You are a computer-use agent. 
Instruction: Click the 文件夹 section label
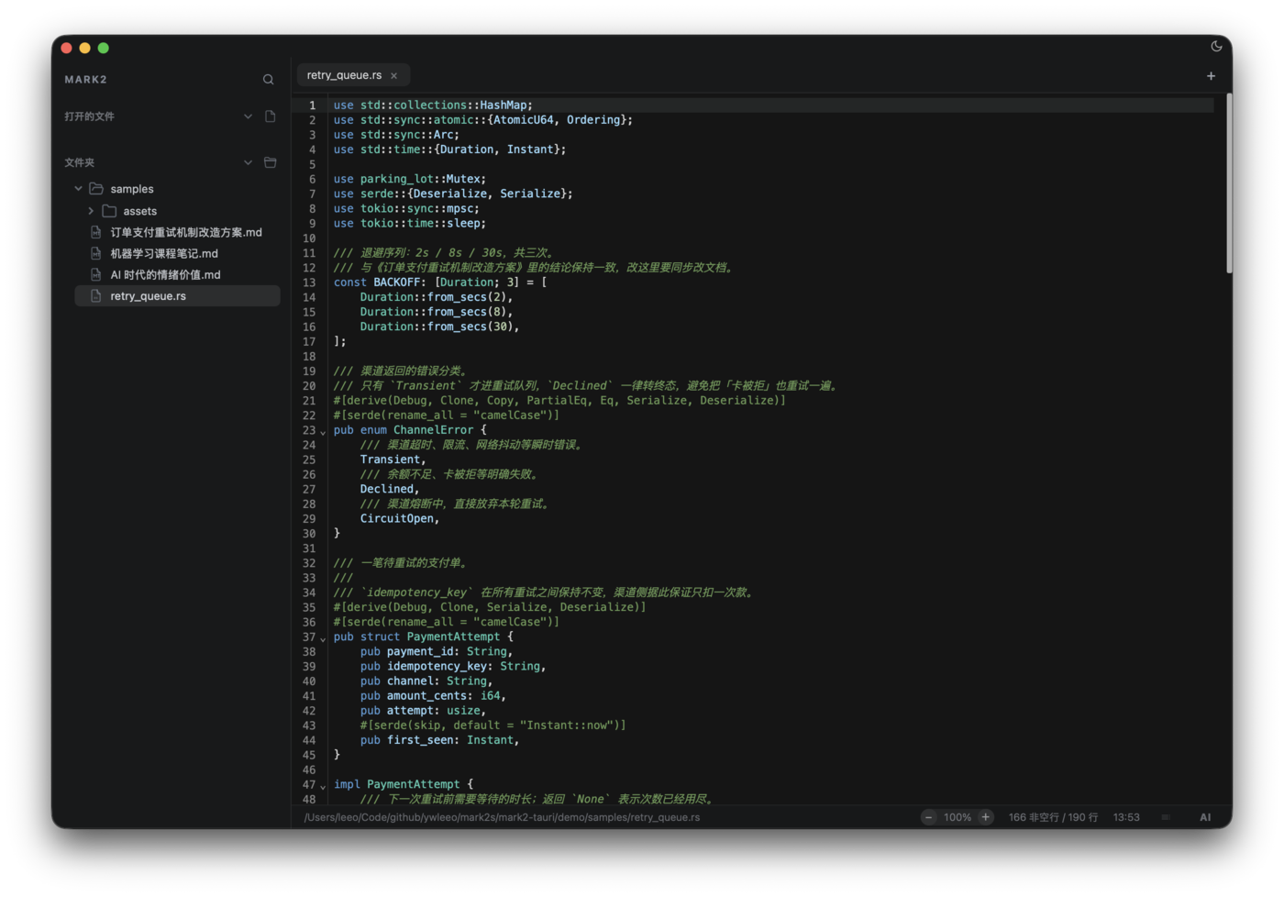point(79,162)
